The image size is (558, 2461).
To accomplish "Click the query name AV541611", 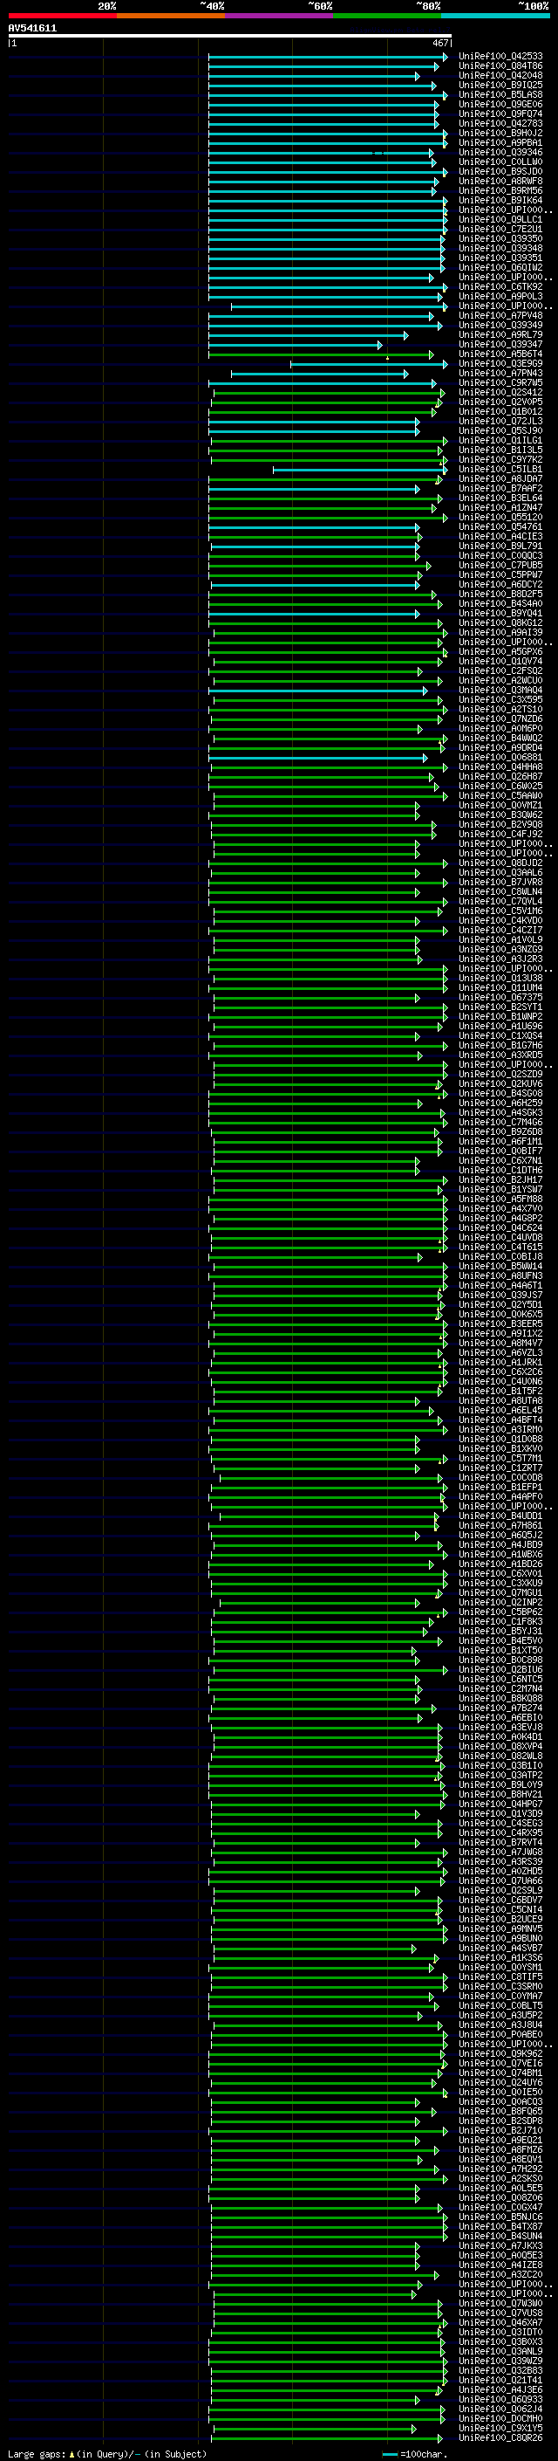I will [x=32, y=29].
